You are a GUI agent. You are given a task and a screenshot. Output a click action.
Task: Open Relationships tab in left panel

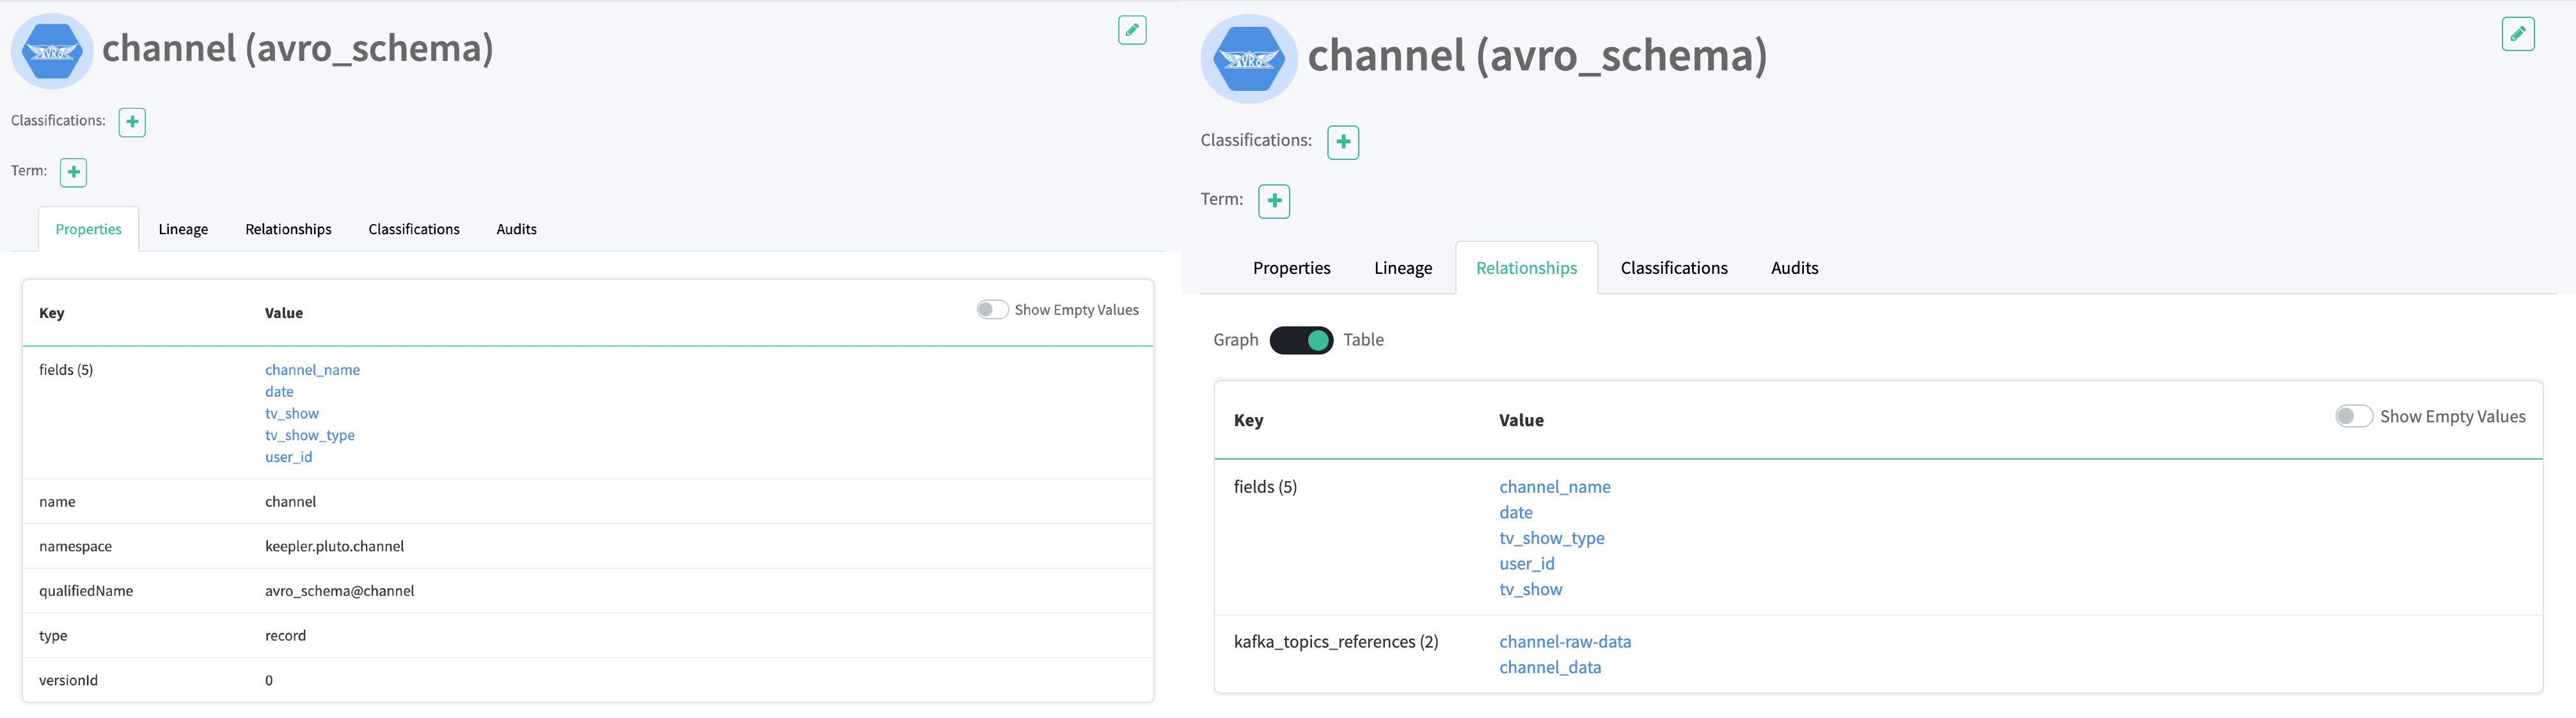[x=288, y=229]
